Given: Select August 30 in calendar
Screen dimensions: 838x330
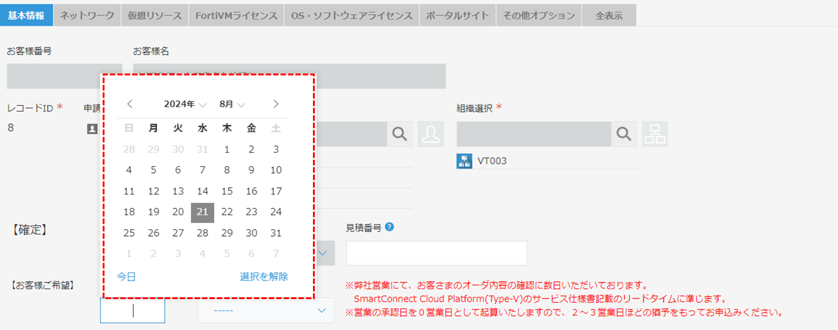Looking at the screenshot, I should (251, 233).
